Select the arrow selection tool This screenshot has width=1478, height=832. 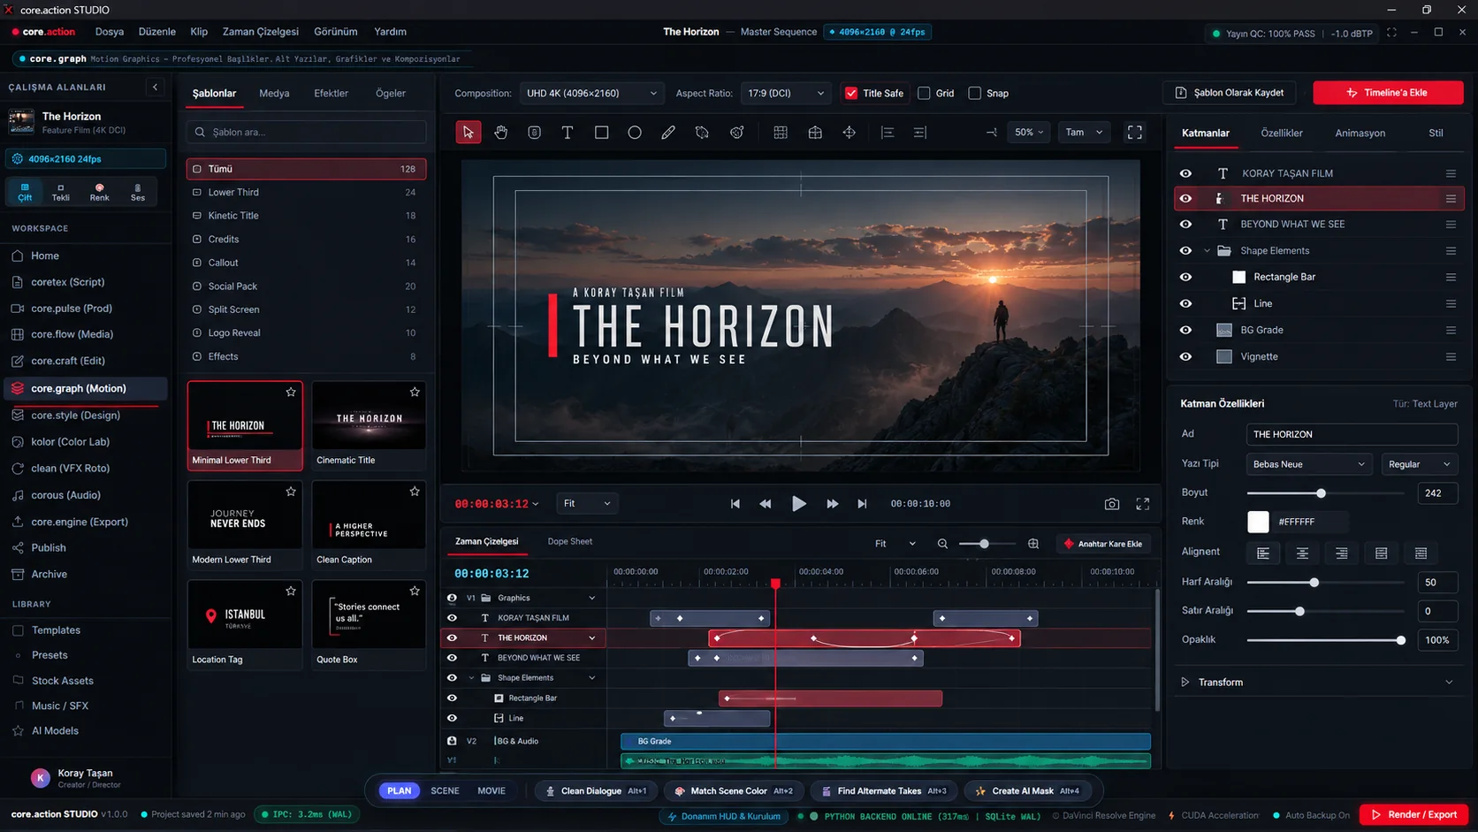point(468,133)
